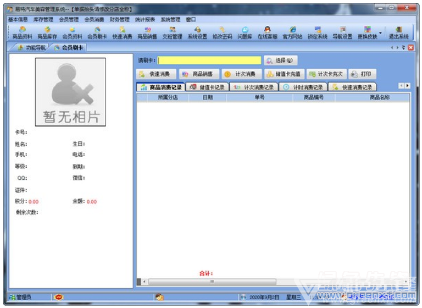Viewport: 422px width, 308px height.
Task: Click the 储值卡充值 button
Action: (284, 74)
